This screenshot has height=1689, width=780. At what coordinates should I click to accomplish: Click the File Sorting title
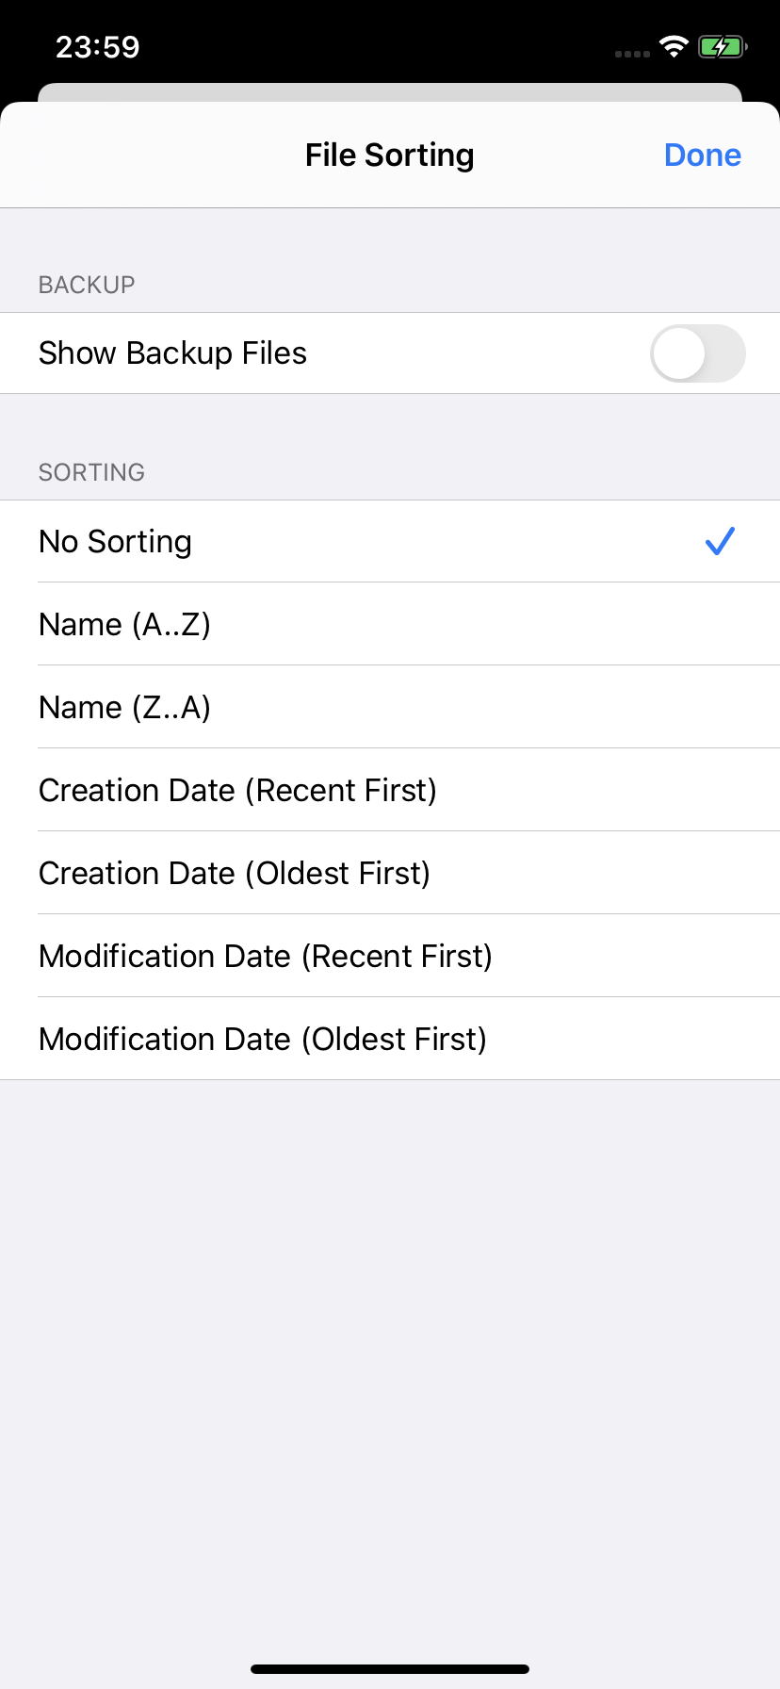[389, 155]
